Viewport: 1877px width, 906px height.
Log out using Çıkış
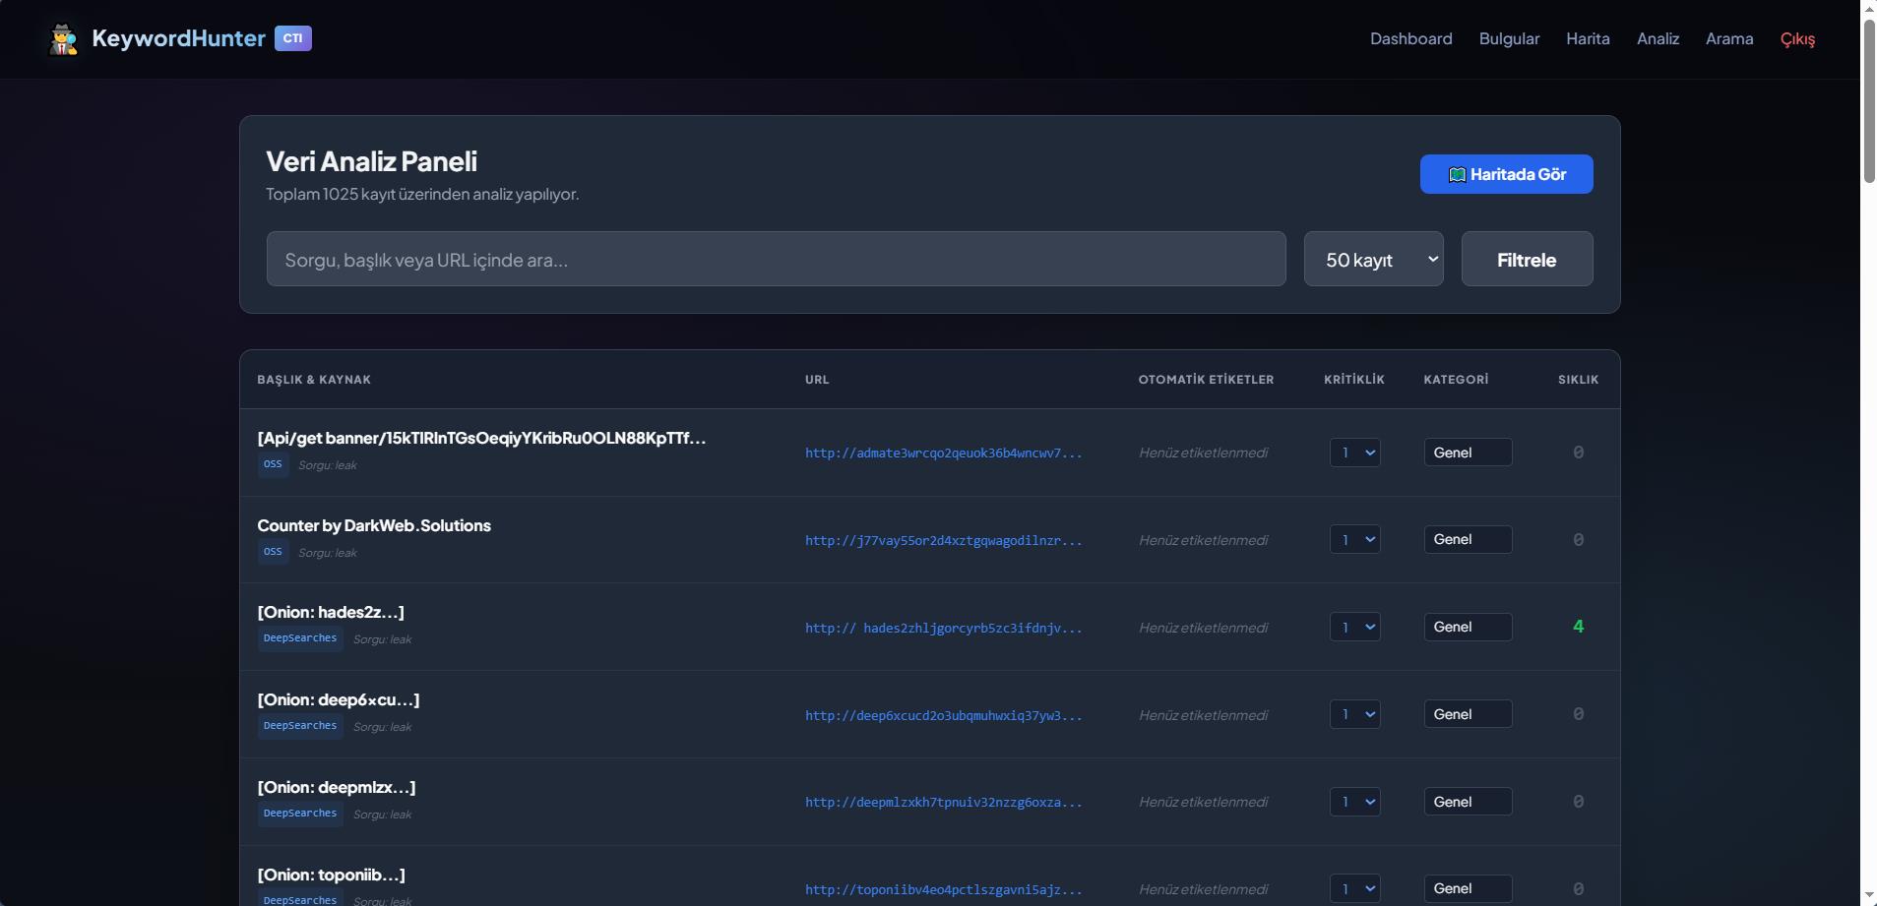[x=1797, y=38]
